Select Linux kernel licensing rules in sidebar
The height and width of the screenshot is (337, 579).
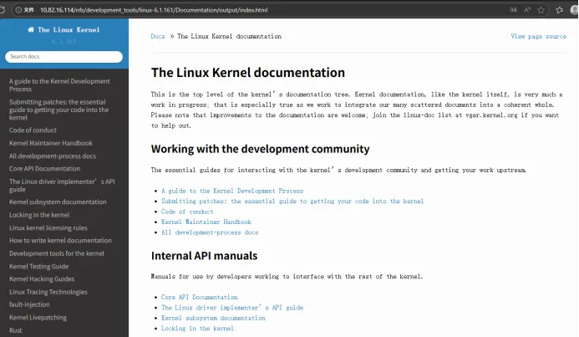pos(48,227)
